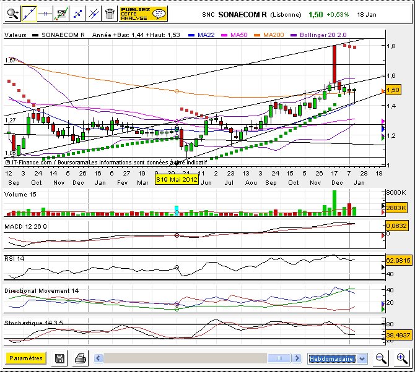
Task: Choose the horizontal line tool
Action: (x=45, y=14)
